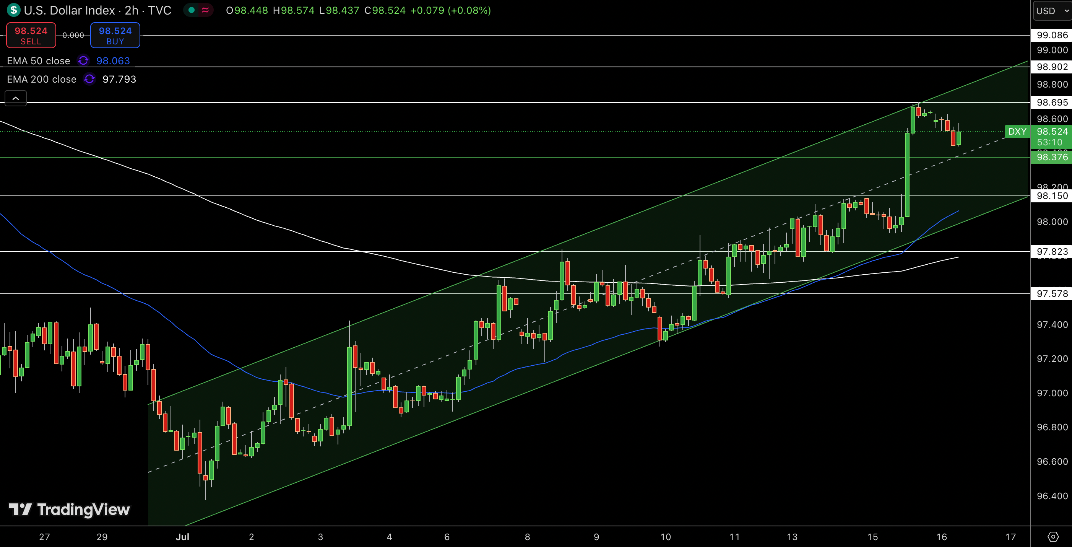Click the close value C98.524 in header

point(385,10)
